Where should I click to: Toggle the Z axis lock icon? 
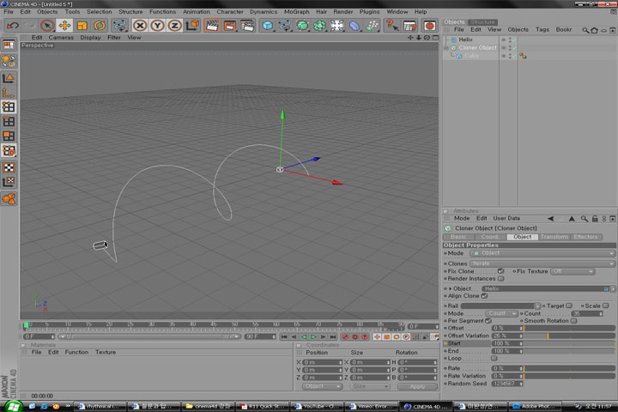174,26
